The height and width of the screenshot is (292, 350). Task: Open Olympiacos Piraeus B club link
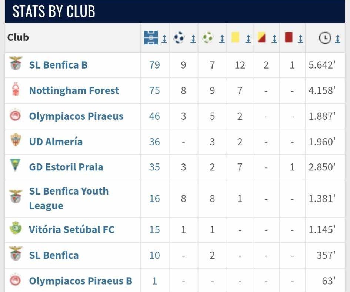pyautogui.click(x=81, y=281)
